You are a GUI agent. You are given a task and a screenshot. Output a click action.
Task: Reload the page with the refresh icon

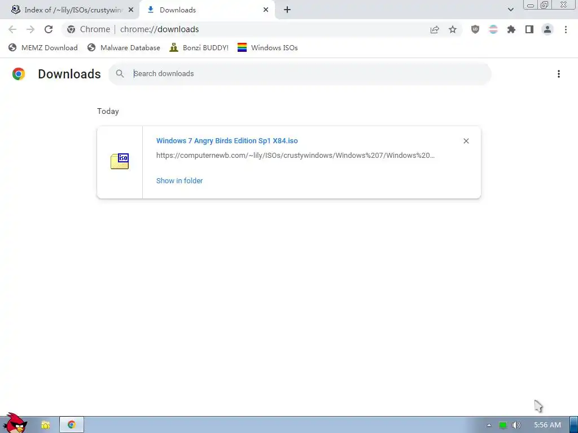49,29
